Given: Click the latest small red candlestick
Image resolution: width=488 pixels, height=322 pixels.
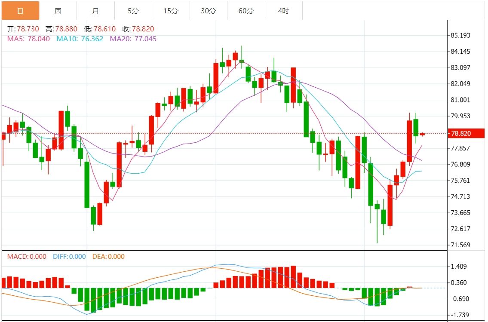Looking at the screenshot, I should tap(422, 134).
